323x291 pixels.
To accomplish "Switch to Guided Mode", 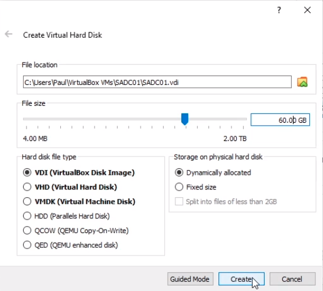I will click(190, 279).
